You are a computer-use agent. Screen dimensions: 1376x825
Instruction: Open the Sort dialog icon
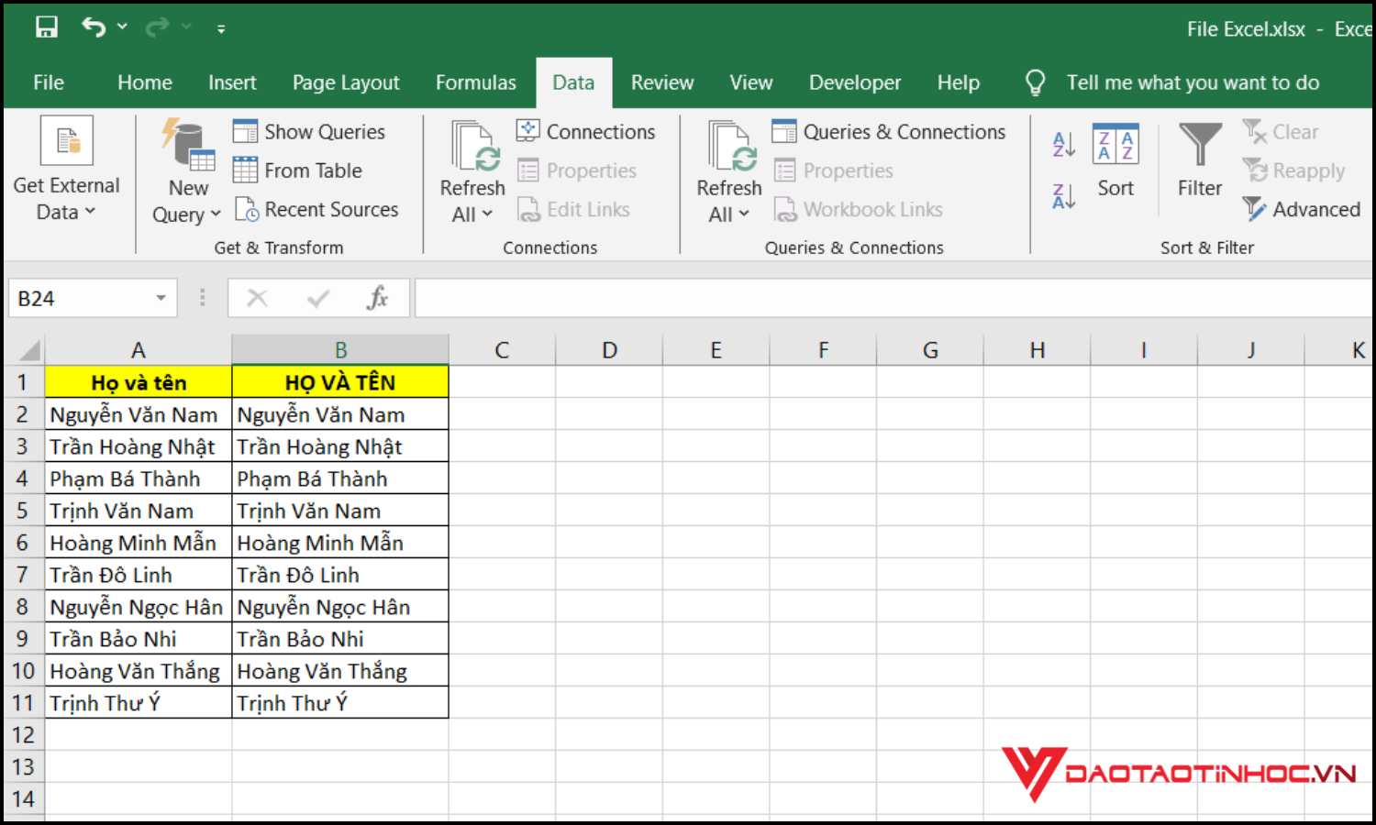tap(1115, 161)
